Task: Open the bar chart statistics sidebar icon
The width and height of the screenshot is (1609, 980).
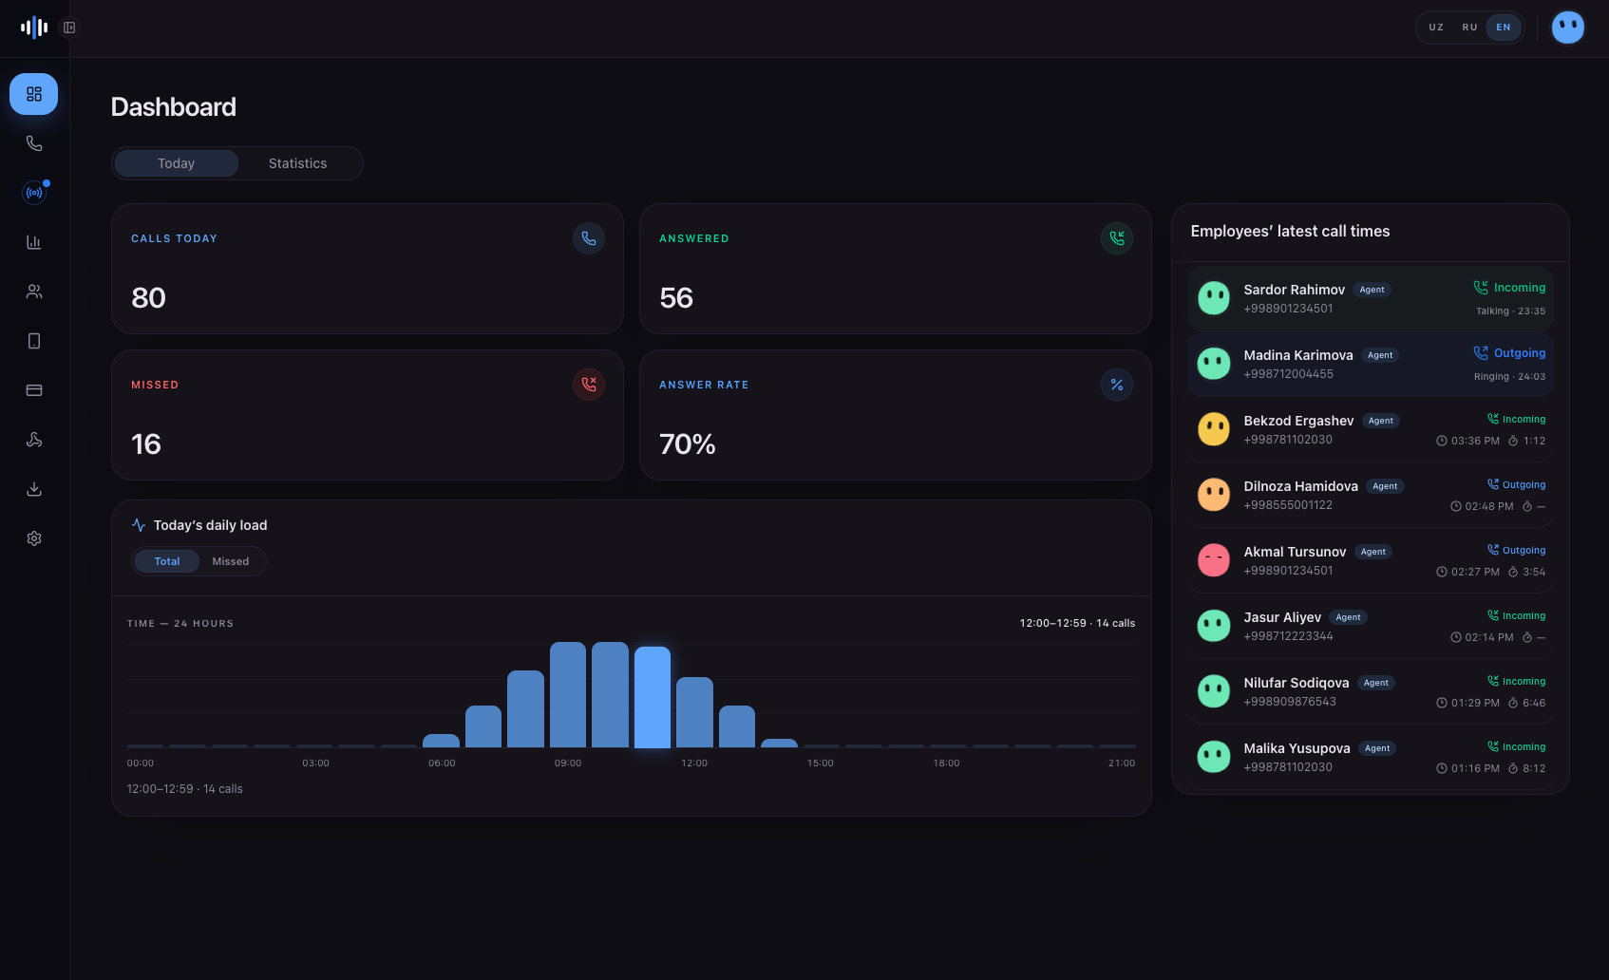Action: tap(34, 242)
